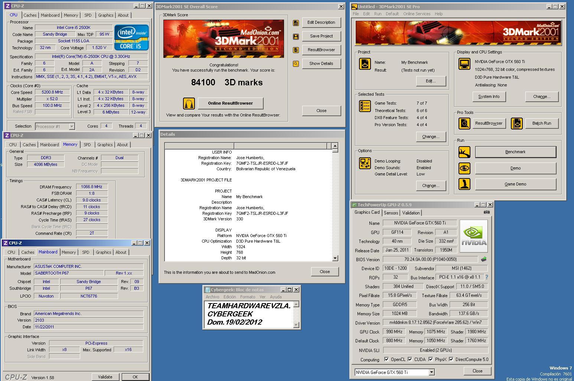Click the Edit... button under Project
This screenshot has height=381, width=574.
click(431, 81)
